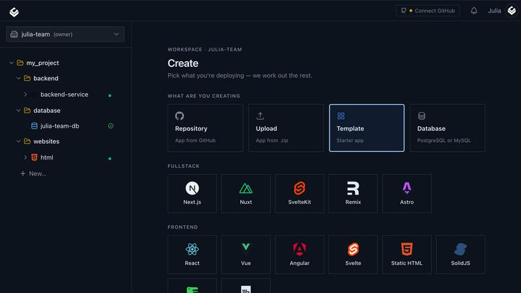Collapse the my_project folder chevron
Viewport: 521px width, 293px height.
[12, 63]
